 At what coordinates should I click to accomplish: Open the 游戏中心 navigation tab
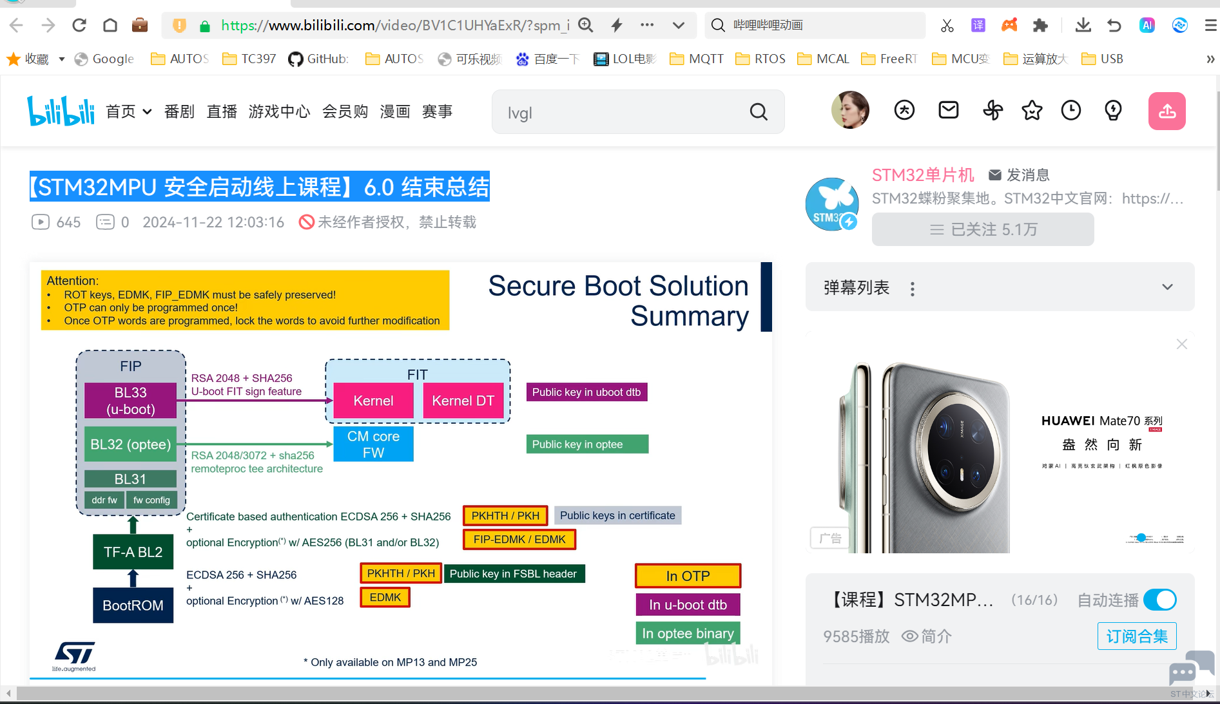(279, 111)
